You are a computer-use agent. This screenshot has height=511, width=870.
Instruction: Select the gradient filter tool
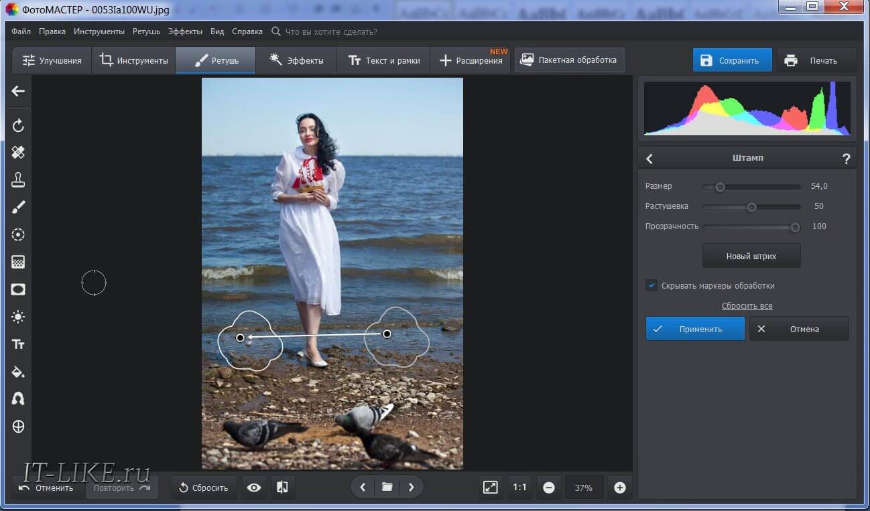pyautogui.click(x=18, y=262)
